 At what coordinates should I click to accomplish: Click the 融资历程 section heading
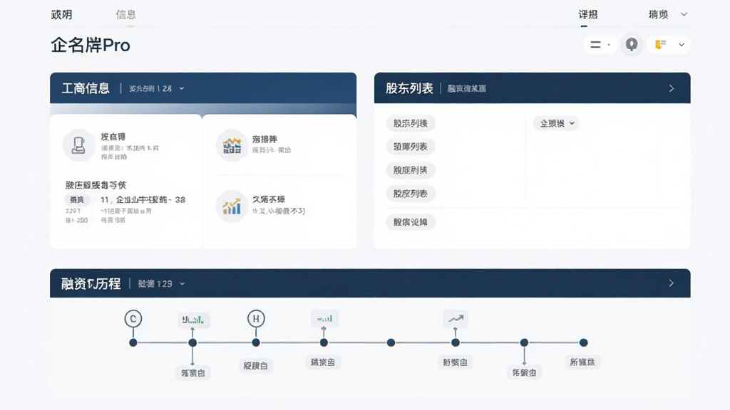tap(91, 283)
